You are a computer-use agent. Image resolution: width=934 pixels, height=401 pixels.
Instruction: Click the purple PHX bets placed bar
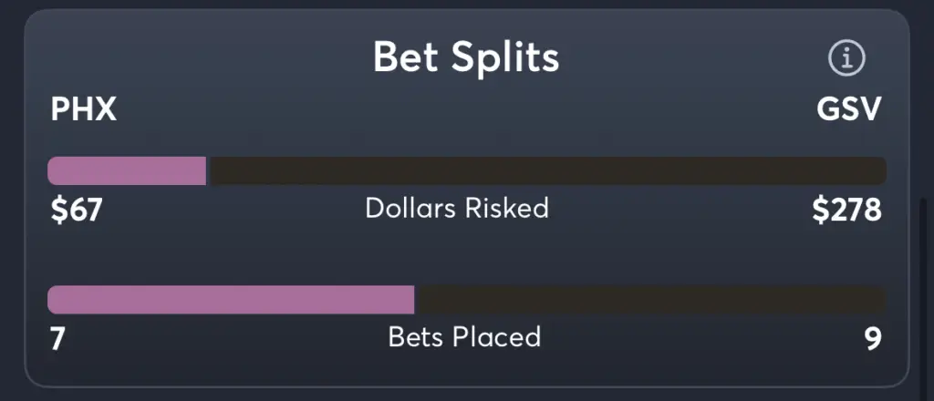click(x=231, y=300)
